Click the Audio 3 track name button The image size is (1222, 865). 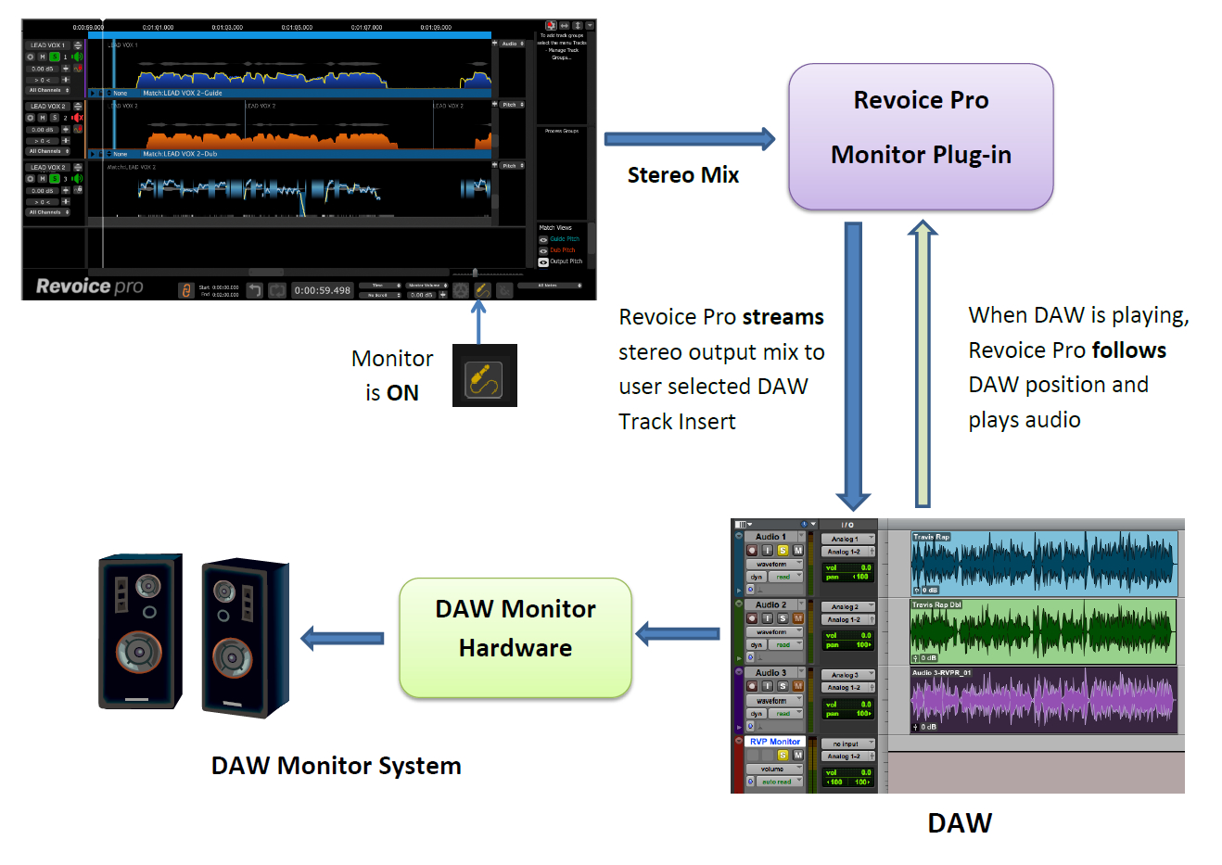tap(770, 673)
